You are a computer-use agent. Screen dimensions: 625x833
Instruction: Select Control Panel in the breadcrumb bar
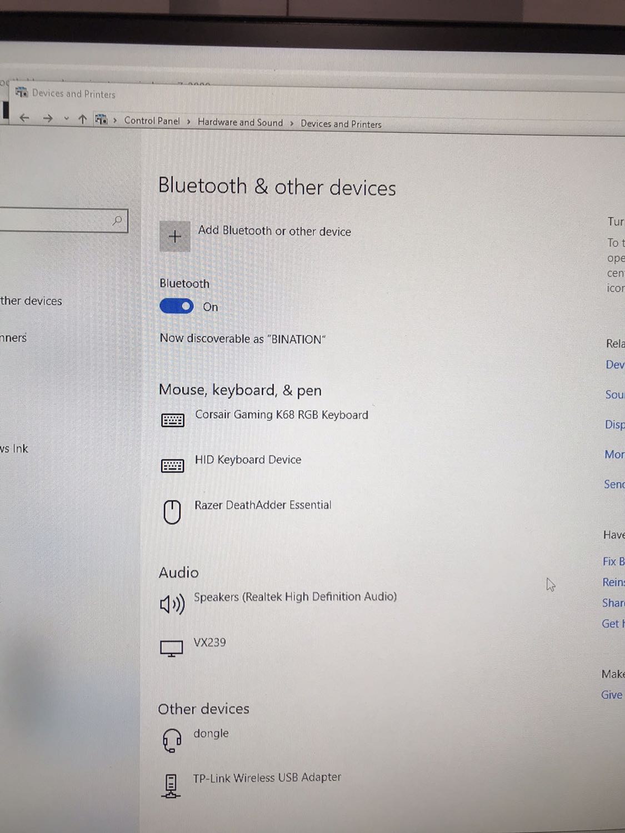(x=152, y=121)
